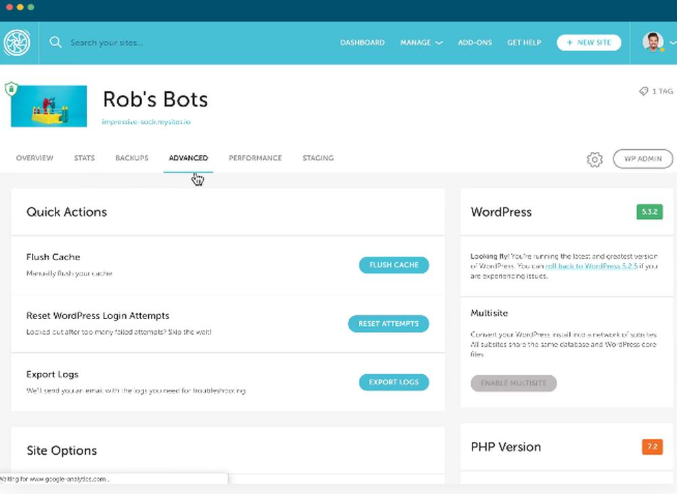Click the WordPress 5.3.2 version badge
Screen dimensions: 677x494
tap(649, 212)
